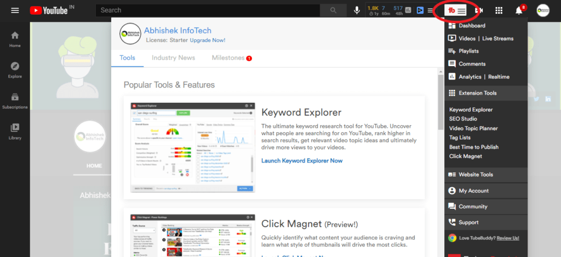Click the Analytics chart icon
The image size is (561, 257).
452,77
